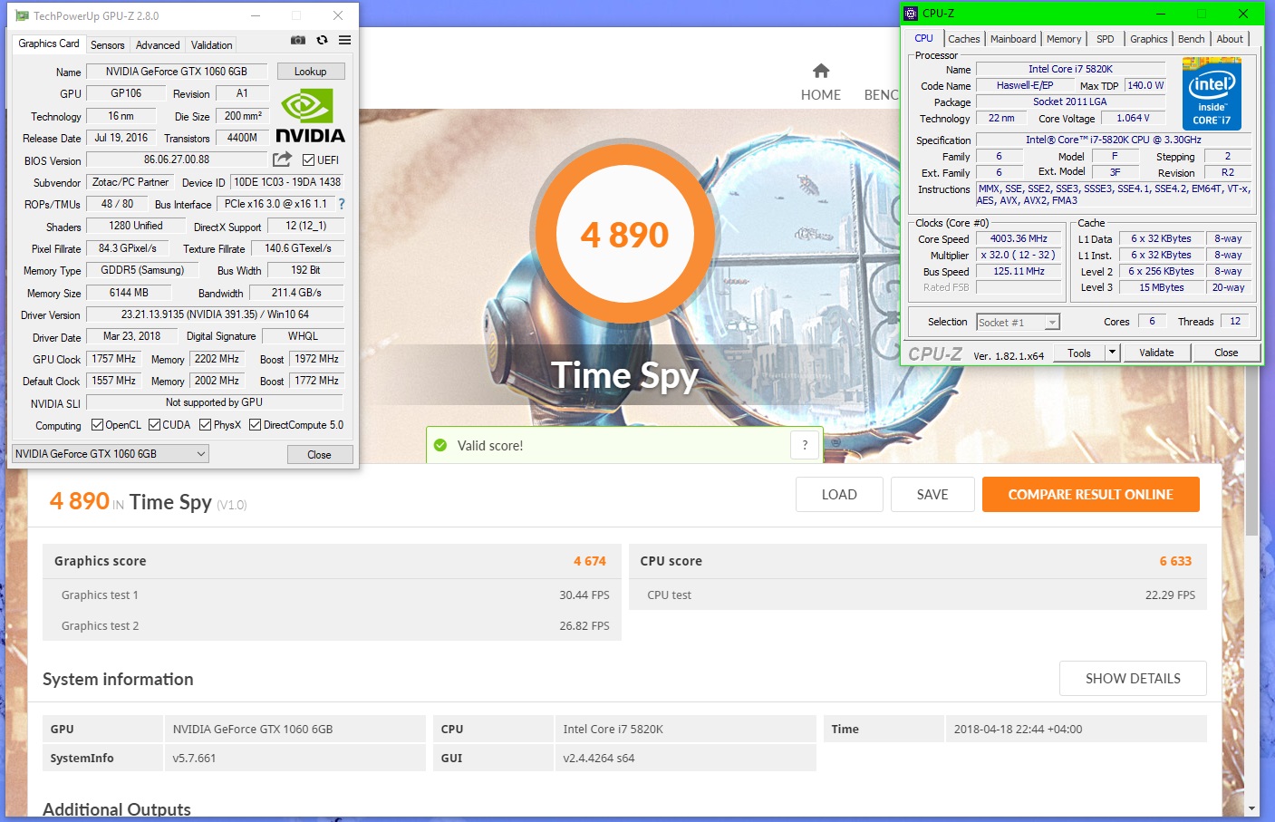Click the Driver Version field in GPU-Z
Image resolution: width=1275 pixels, height=822 pixels.
pyautogui.click(x=215, y=314)
